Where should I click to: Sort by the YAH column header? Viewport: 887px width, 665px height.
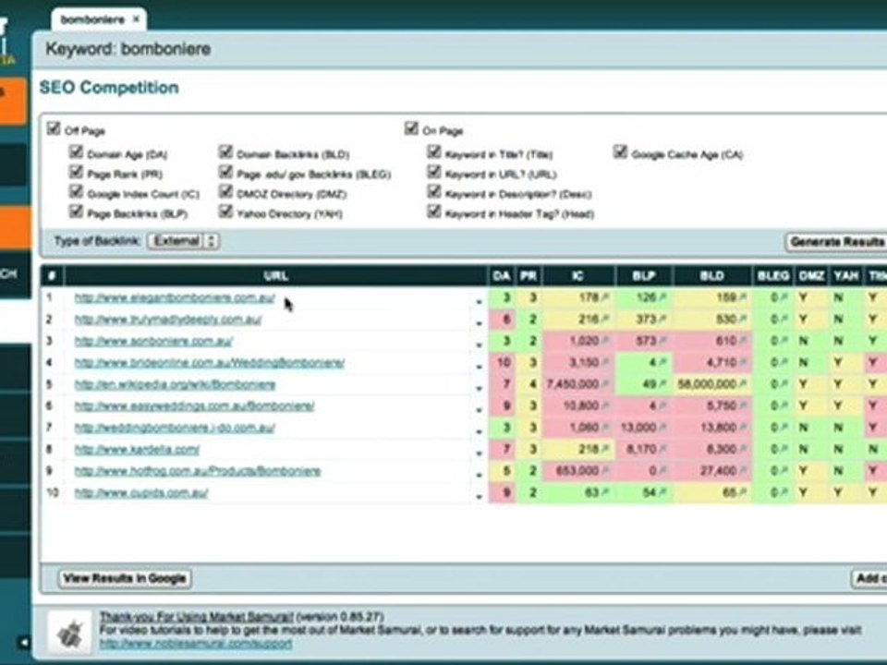pos(846,276)
